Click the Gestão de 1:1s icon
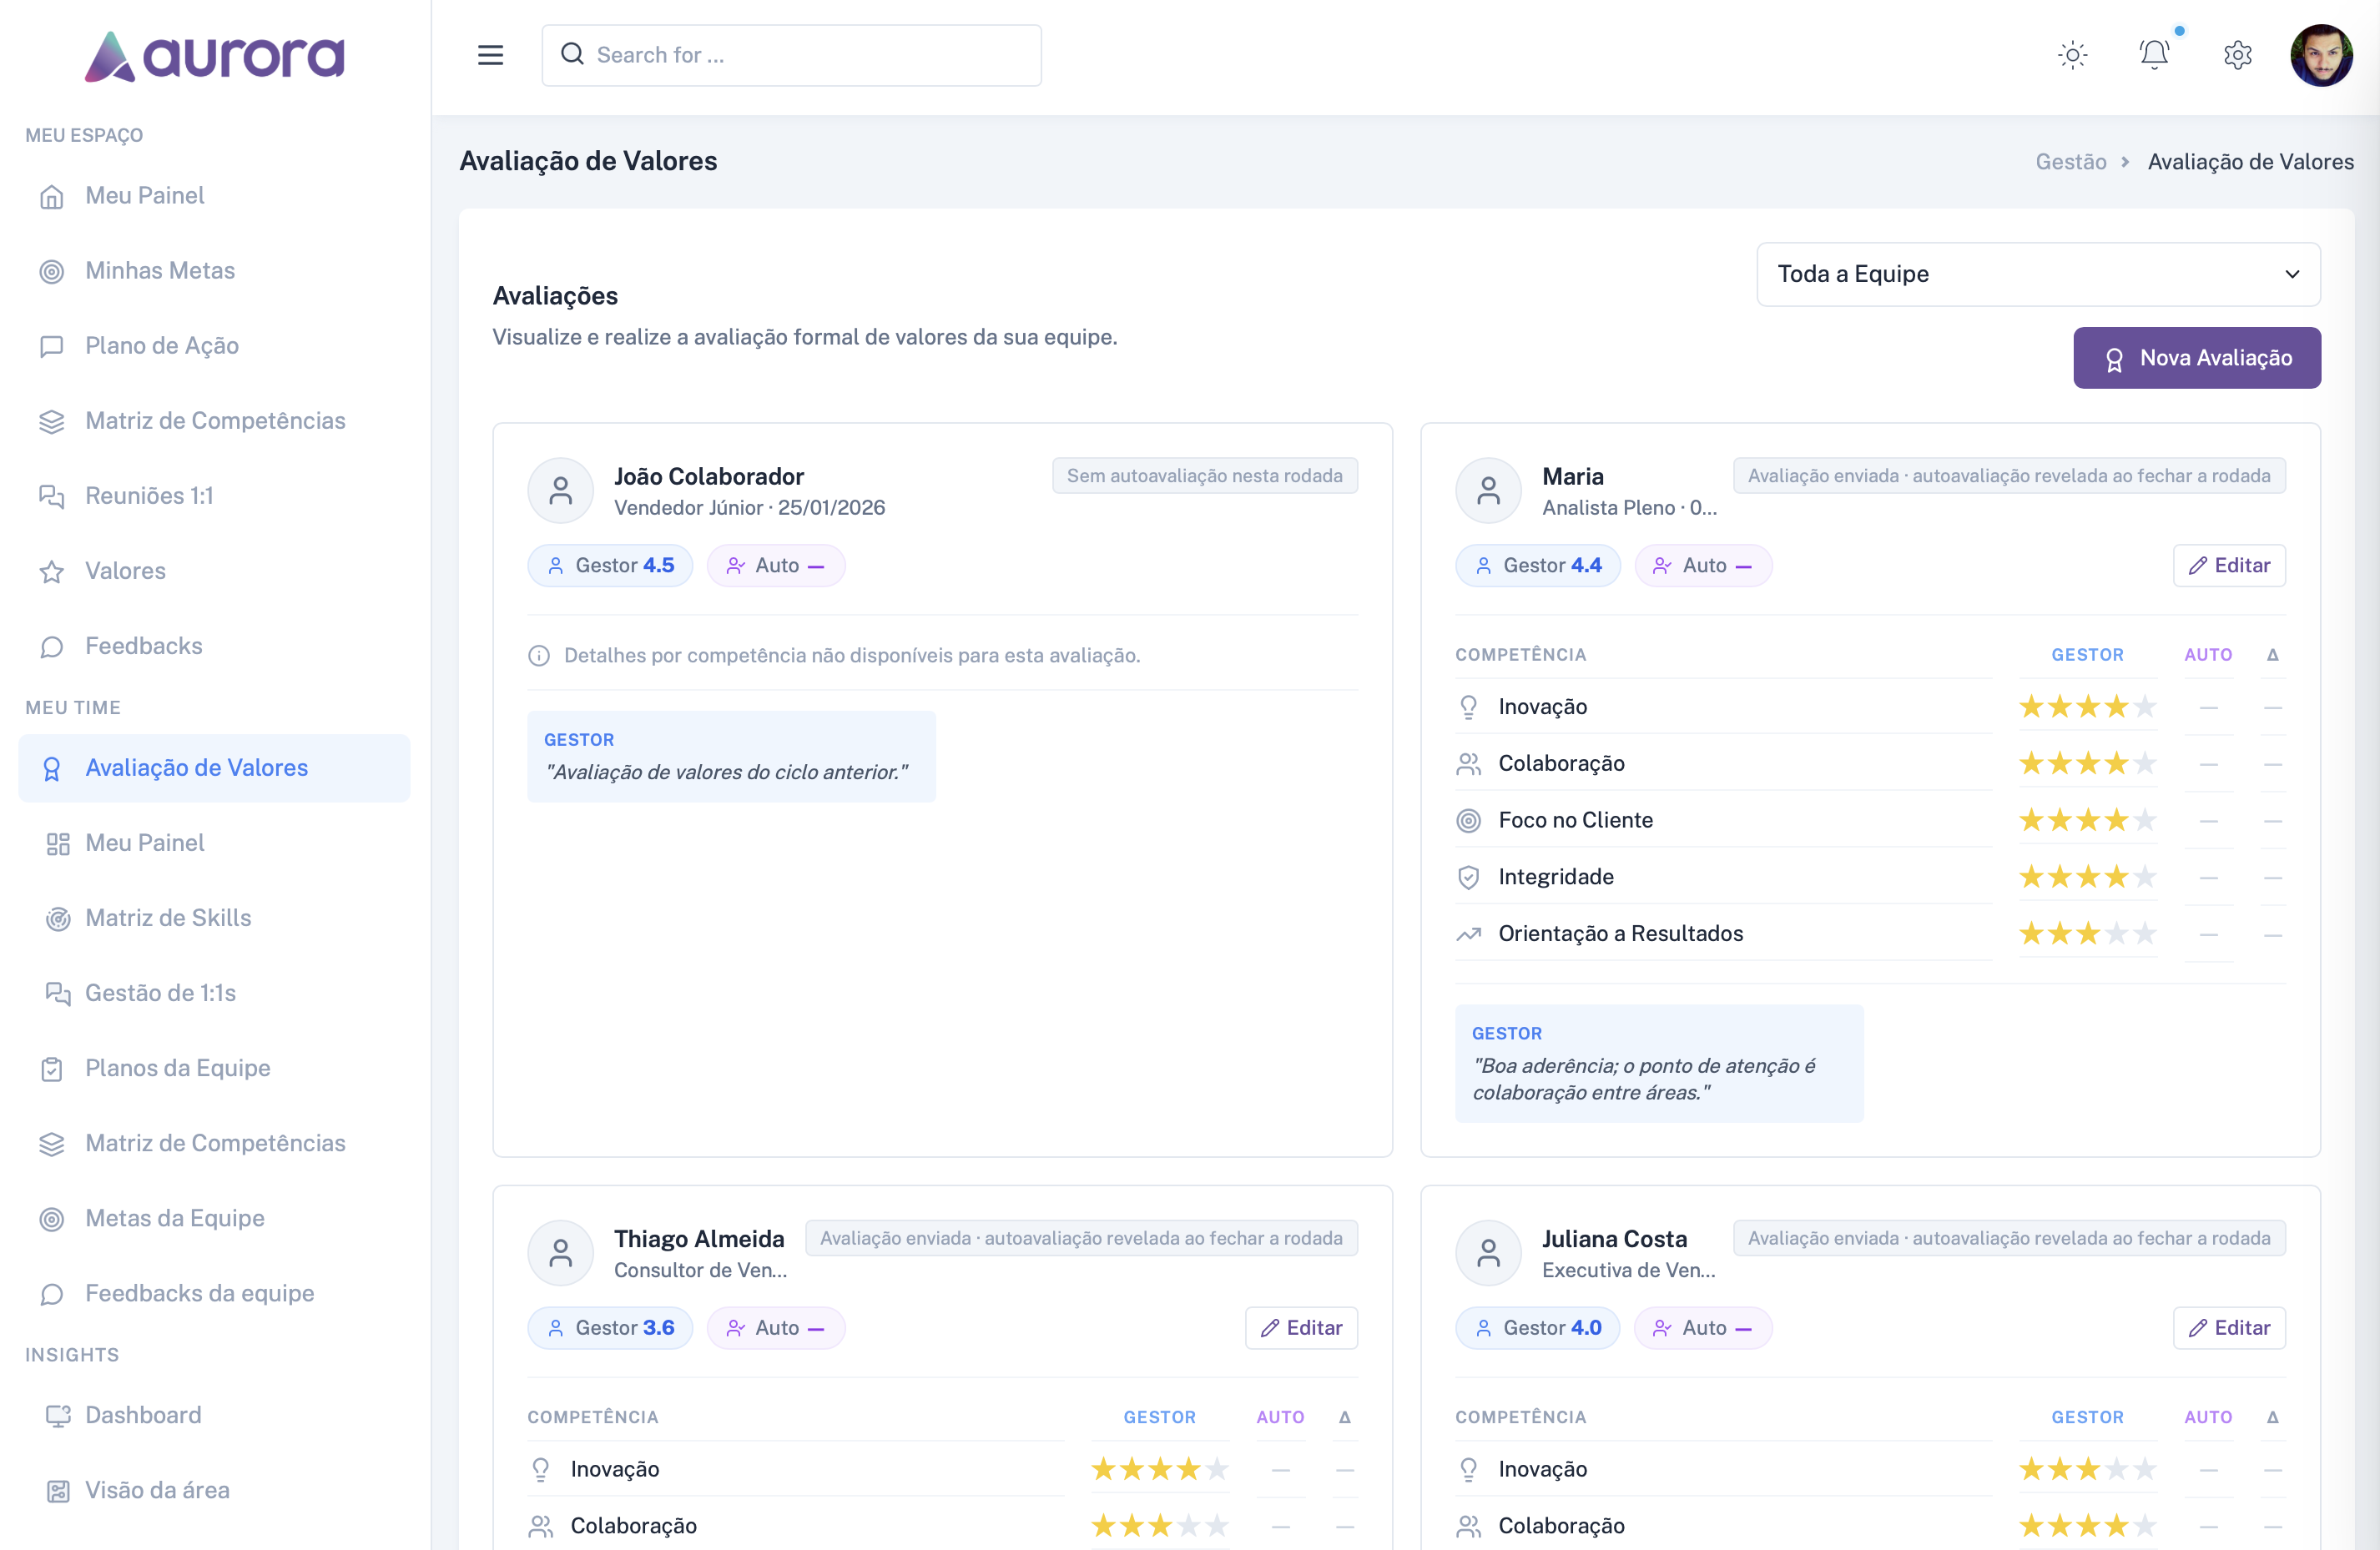The height and width of the screenshot is (1550, 2380). [x=58, y=994]
